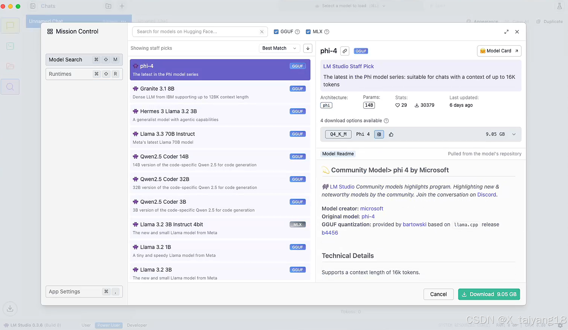Open settings gear in status bar
The width and height of the screenshot is (568, 330).
560,325
